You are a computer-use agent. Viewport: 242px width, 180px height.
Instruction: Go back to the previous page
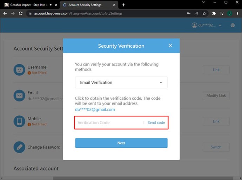[x=5, y=13]
